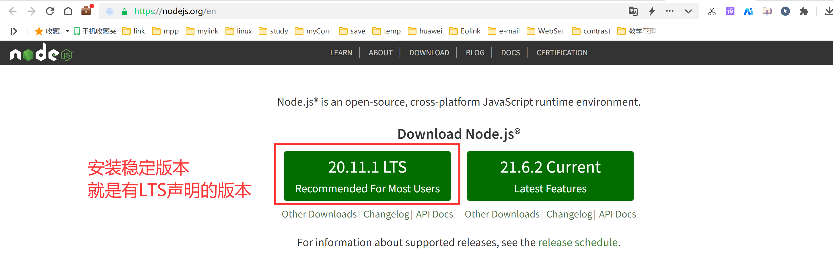
Task: Open the briefcase icon with red badge
Action: (x=87, y=11)
